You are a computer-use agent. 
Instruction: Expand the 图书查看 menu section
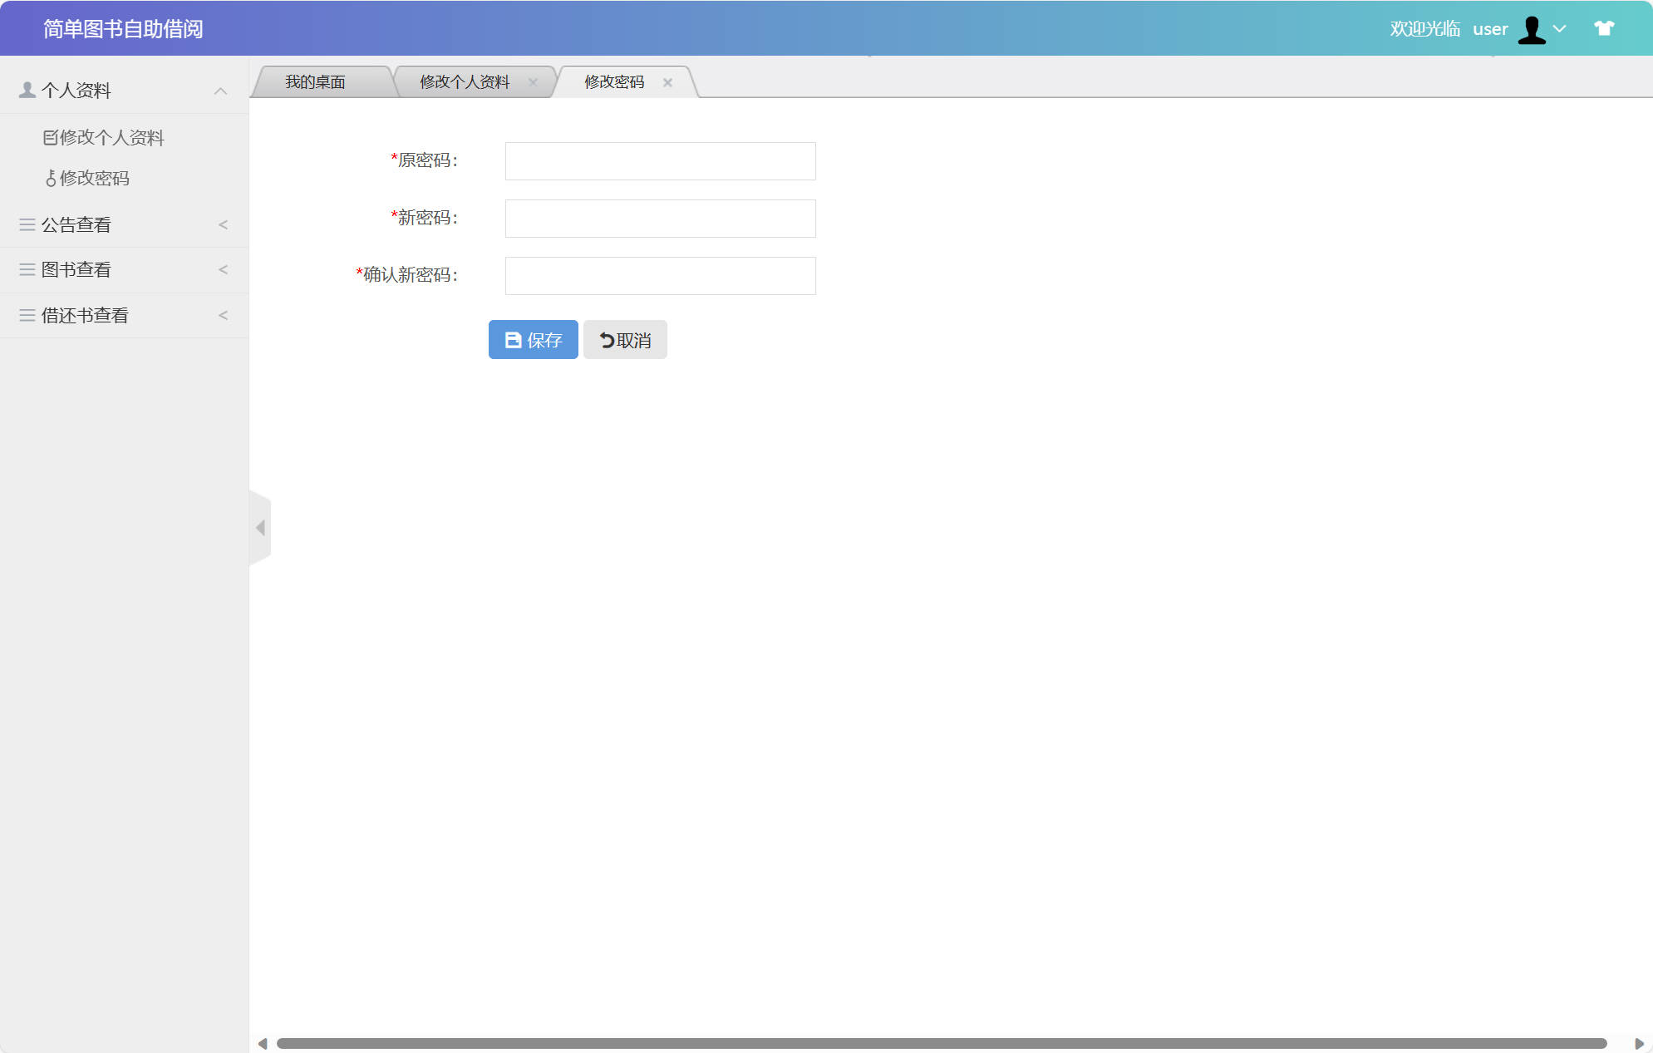pos(125,270)
